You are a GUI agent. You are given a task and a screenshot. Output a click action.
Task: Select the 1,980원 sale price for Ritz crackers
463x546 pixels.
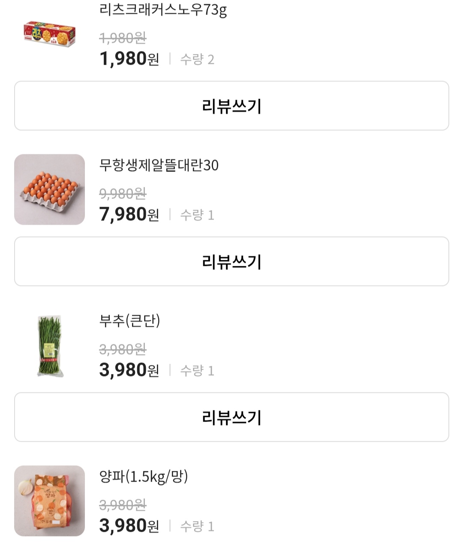point(129,59)
